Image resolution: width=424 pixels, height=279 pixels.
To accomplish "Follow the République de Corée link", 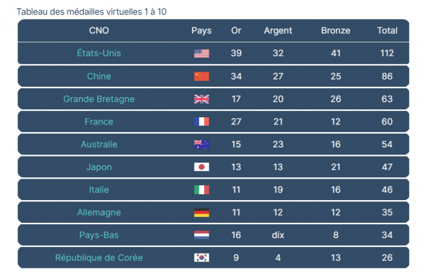I will click(x=99, y=257).
